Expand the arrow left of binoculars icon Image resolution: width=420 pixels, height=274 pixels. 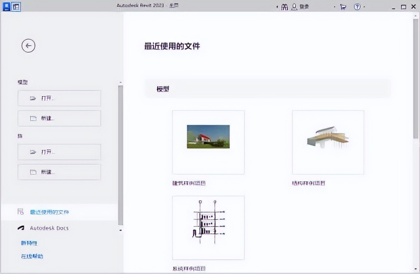[278, 7]
